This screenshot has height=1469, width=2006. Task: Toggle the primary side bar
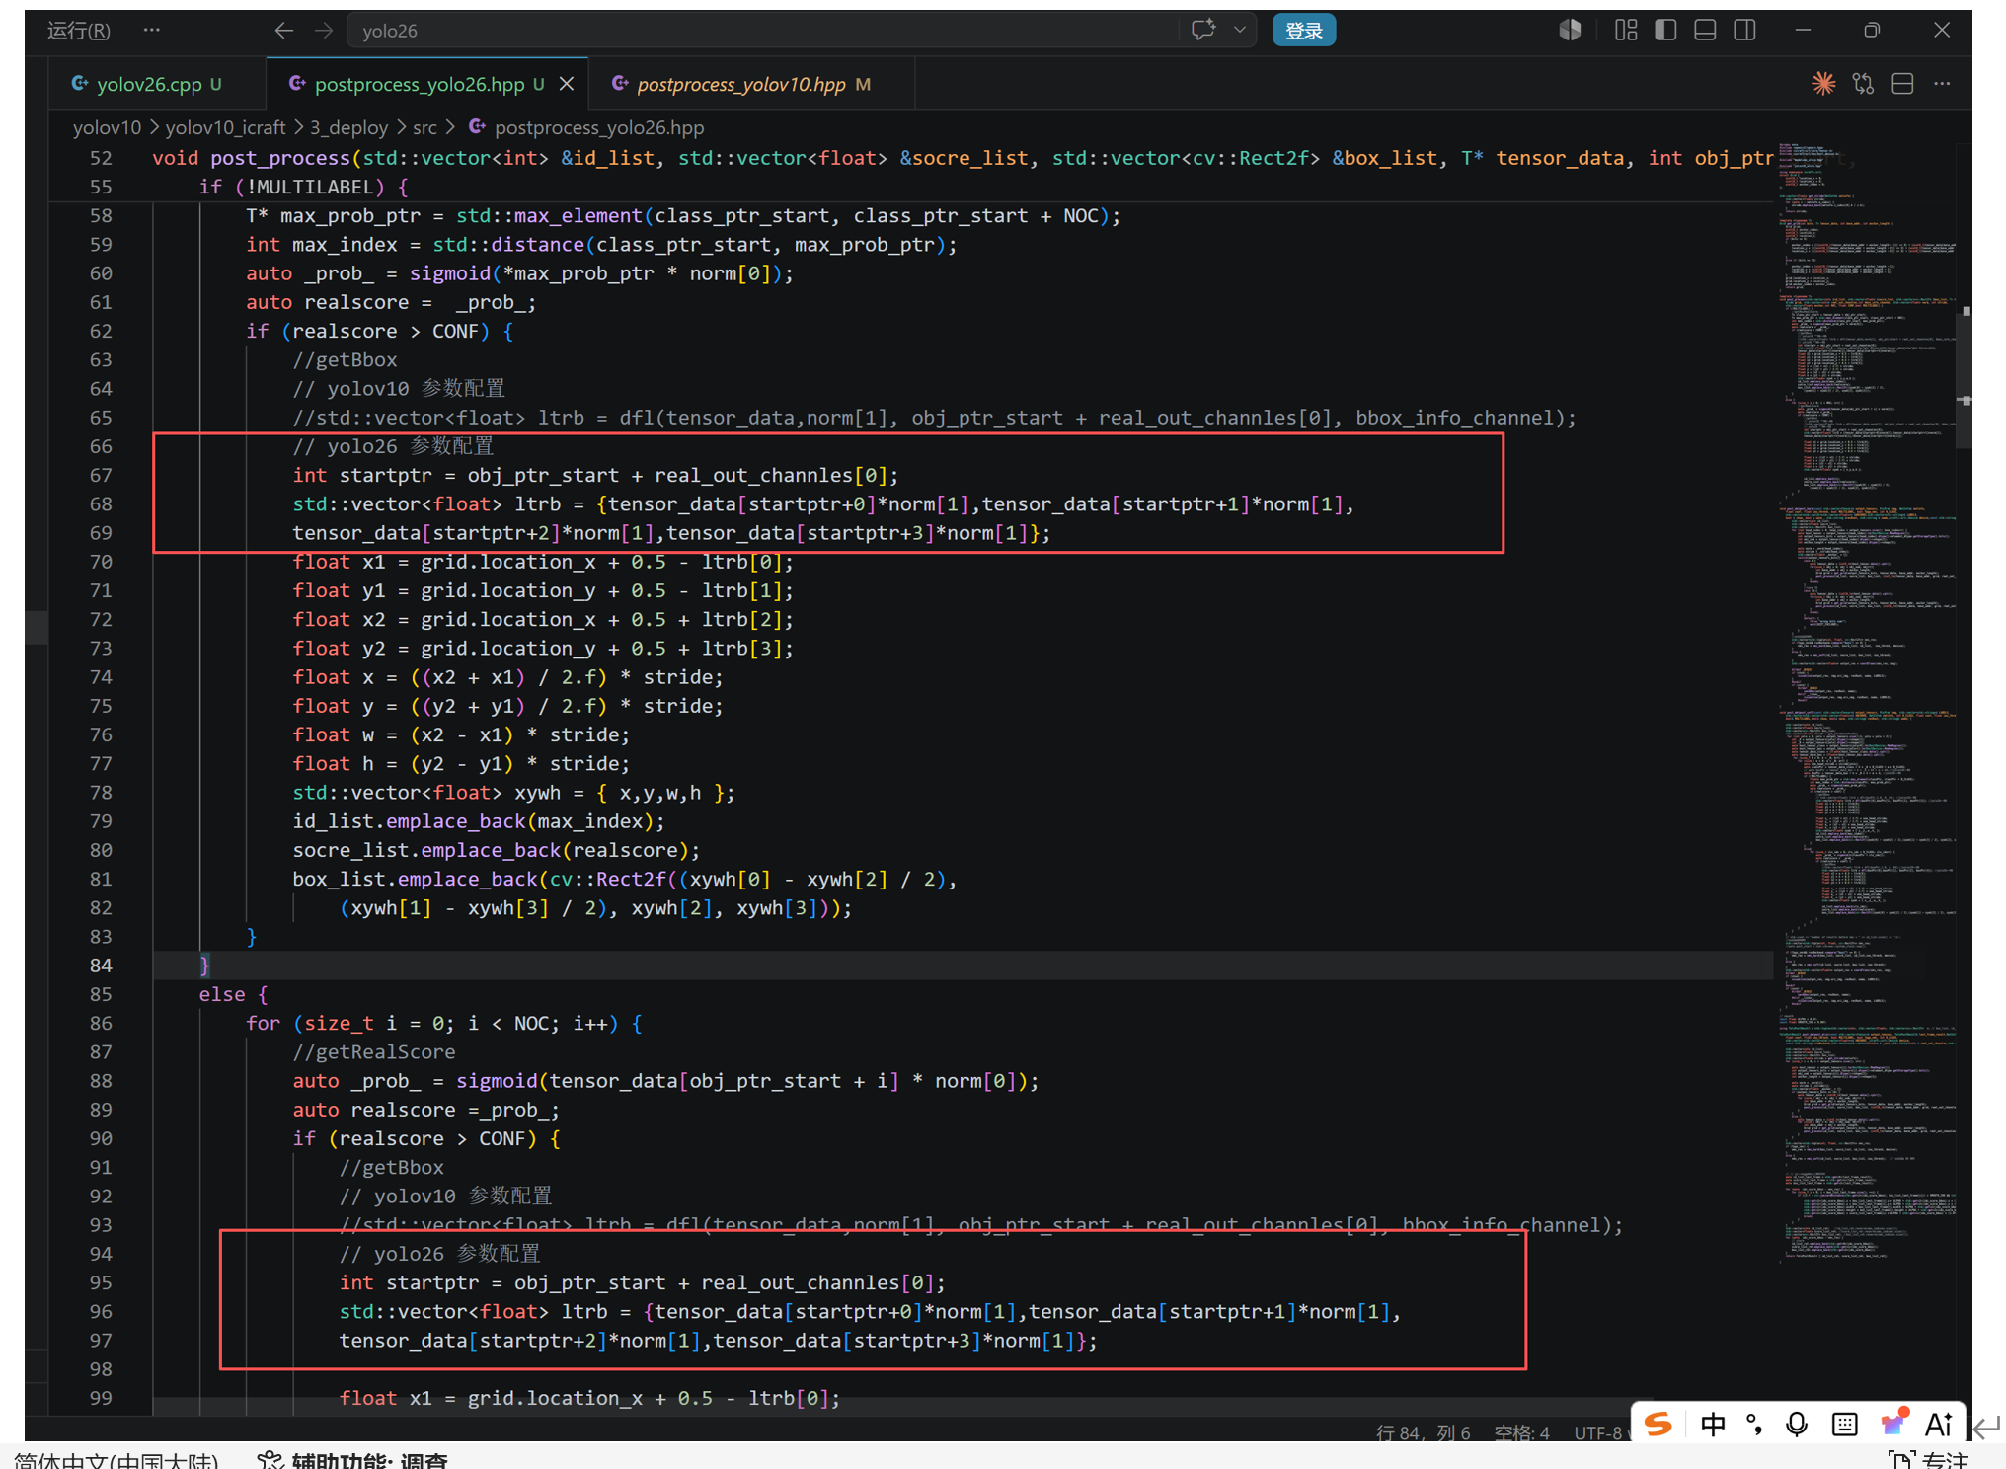tap(1665, 31)
